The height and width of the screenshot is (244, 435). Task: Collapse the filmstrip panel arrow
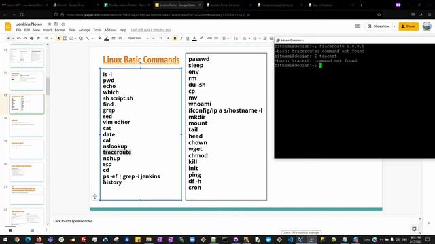click(46, 230)
